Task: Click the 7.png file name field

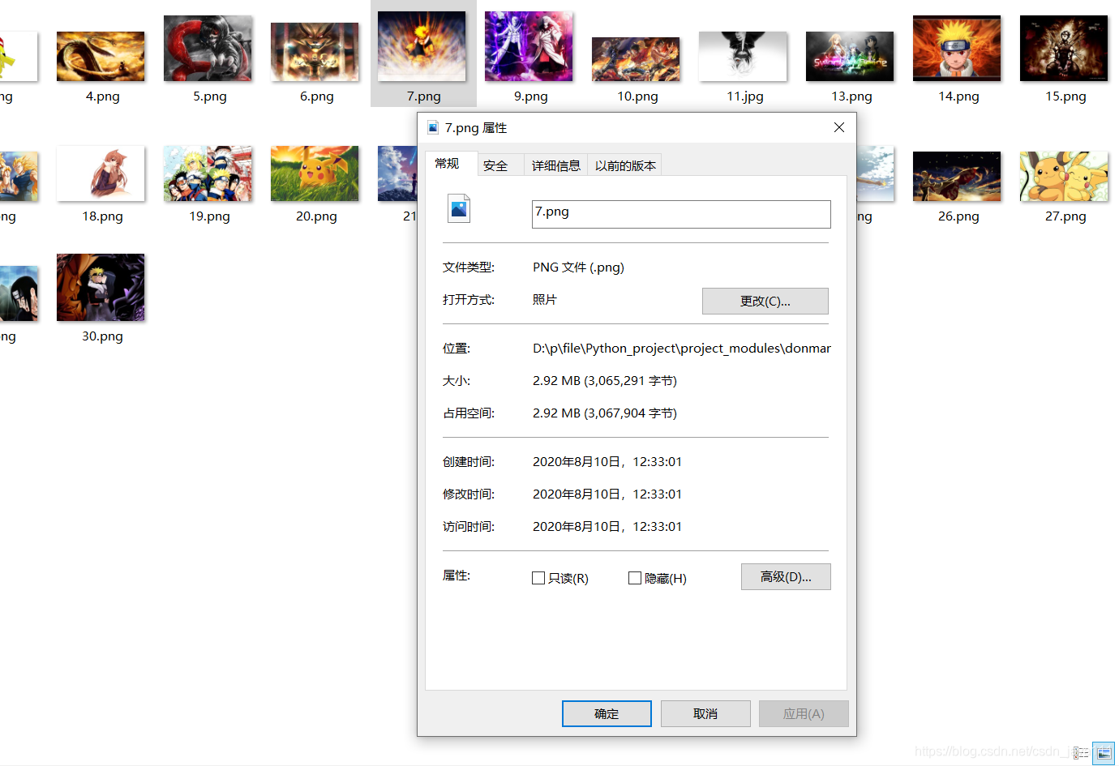Action: pos(681,214)
